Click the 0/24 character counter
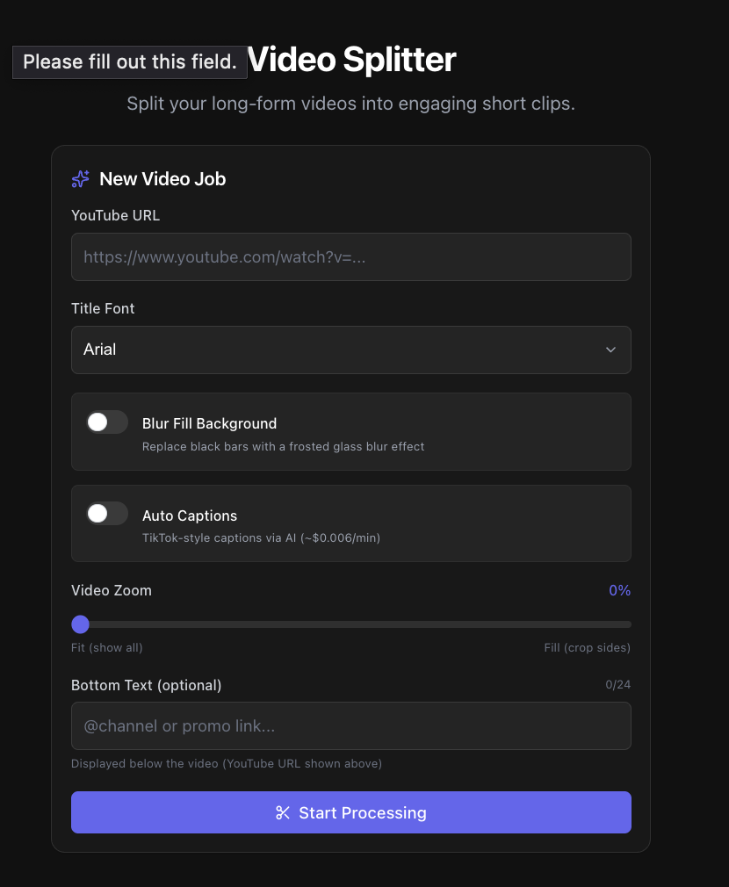The height and width of the screenshot is (887, 729). pos(617,684)
